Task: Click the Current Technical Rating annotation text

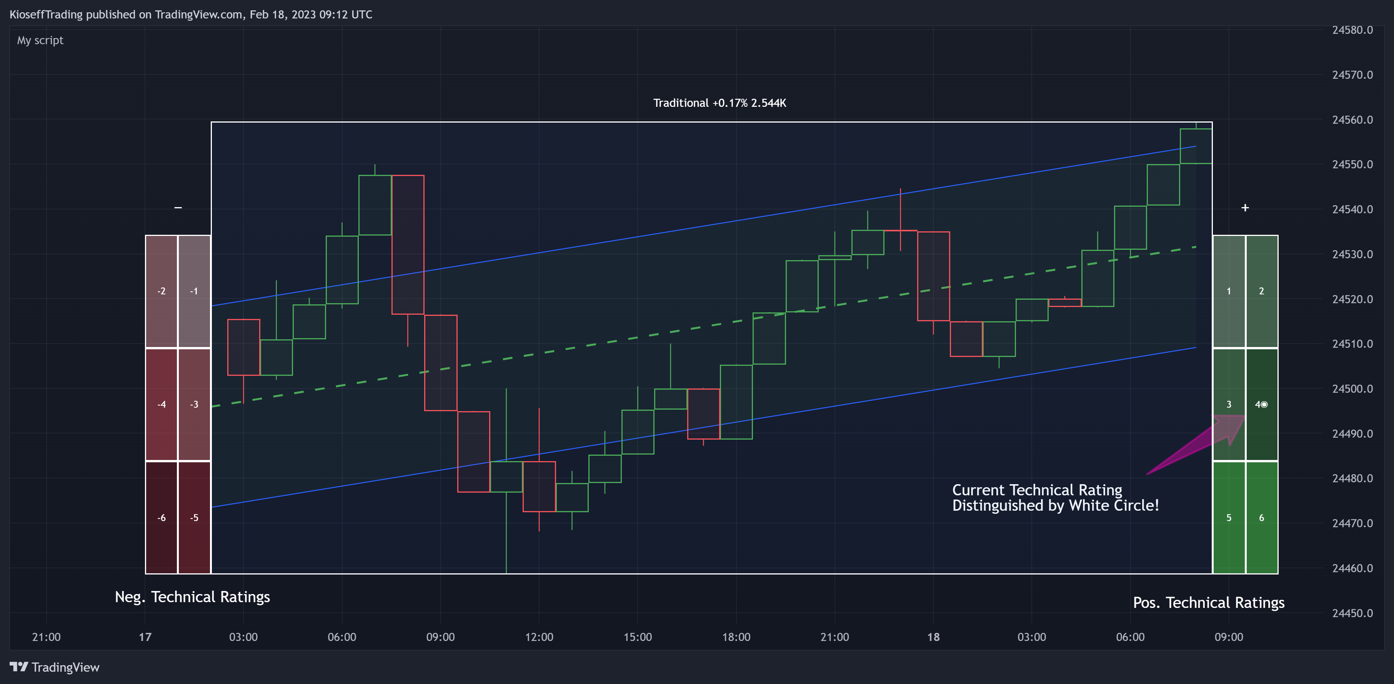Action: [1055, 498]
